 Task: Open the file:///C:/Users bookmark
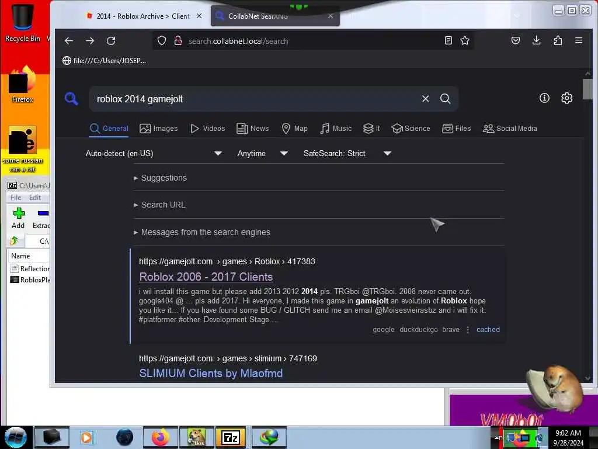[x=104, y=61]
